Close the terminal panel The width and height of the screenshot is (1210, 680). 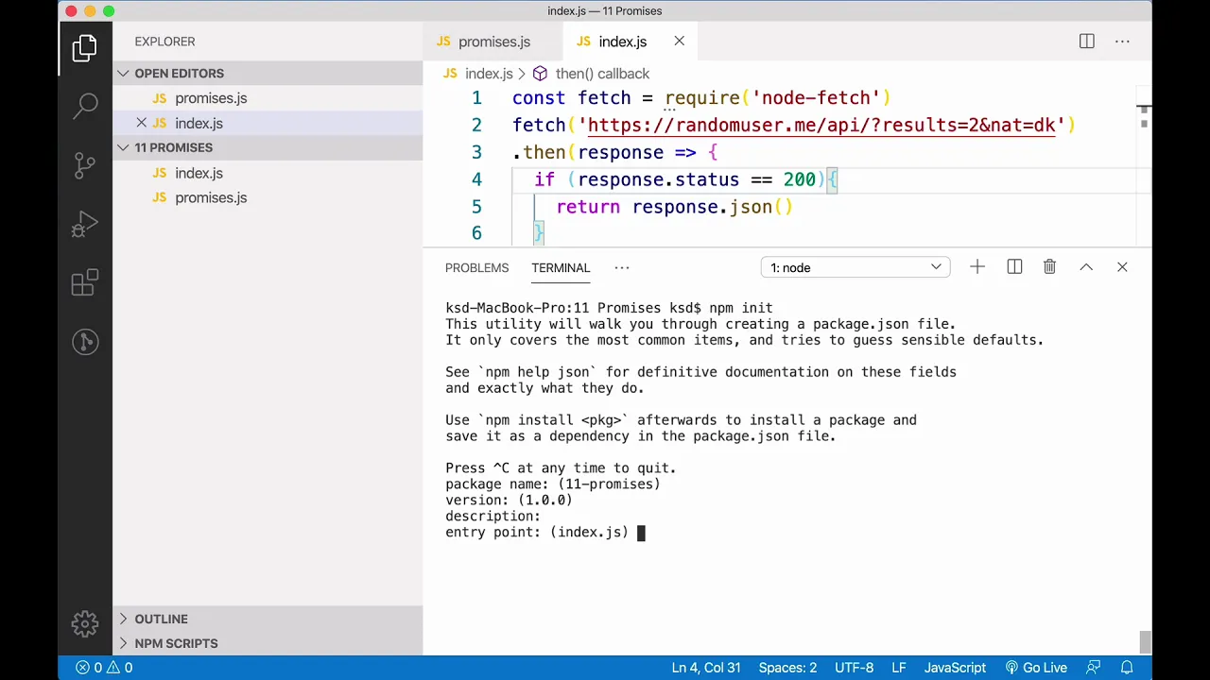tap(1122, 267)
